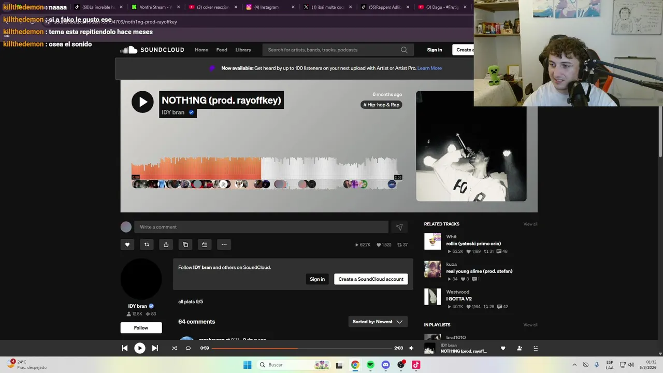This screenshot has height=373, width=663.
Task: View the 37 reposts count
Action: click(x=402, y=245)
